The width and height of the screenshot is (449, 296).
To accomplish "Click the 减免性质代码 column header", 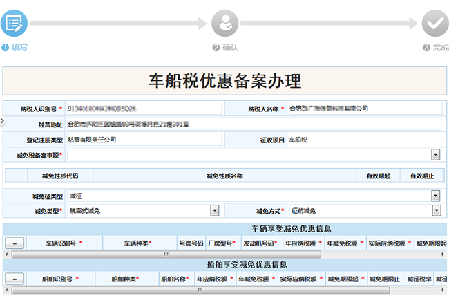I will 60,176.
